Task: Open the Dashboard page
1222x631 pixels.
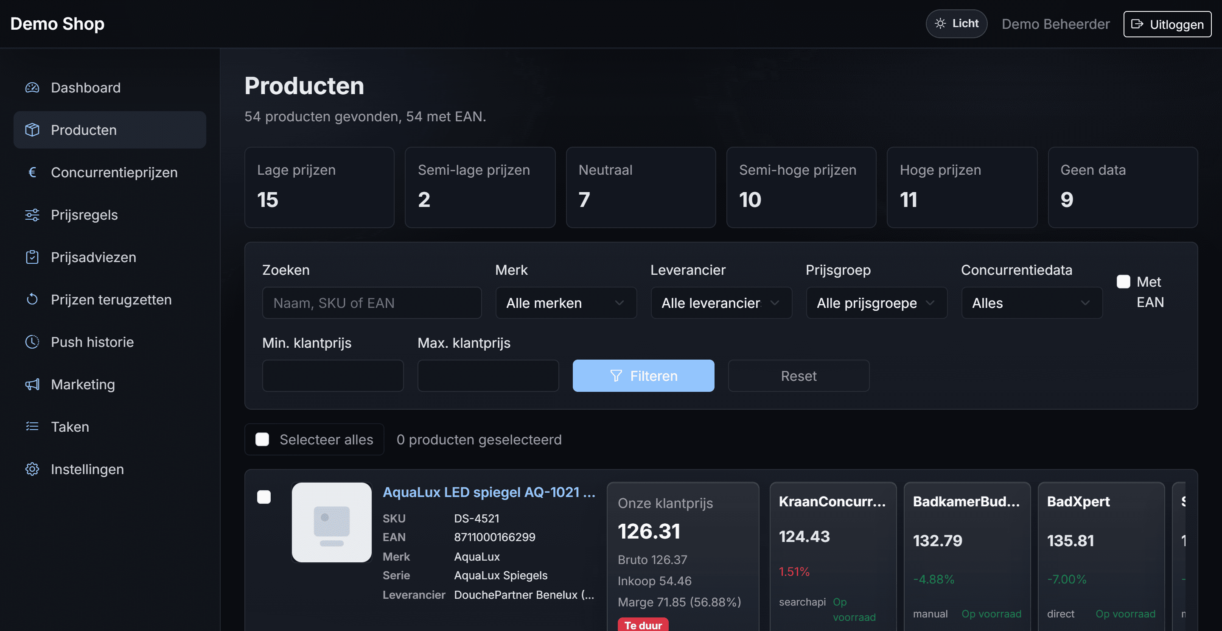Action: pos(109,88)
